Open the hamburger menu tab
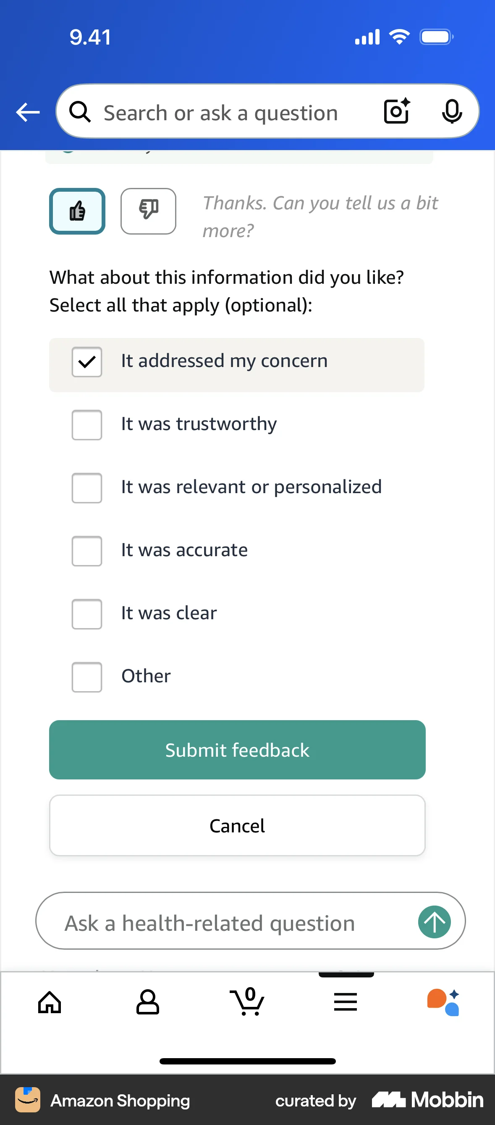This screenshot has height=1125, width=495. point(346,1002)
